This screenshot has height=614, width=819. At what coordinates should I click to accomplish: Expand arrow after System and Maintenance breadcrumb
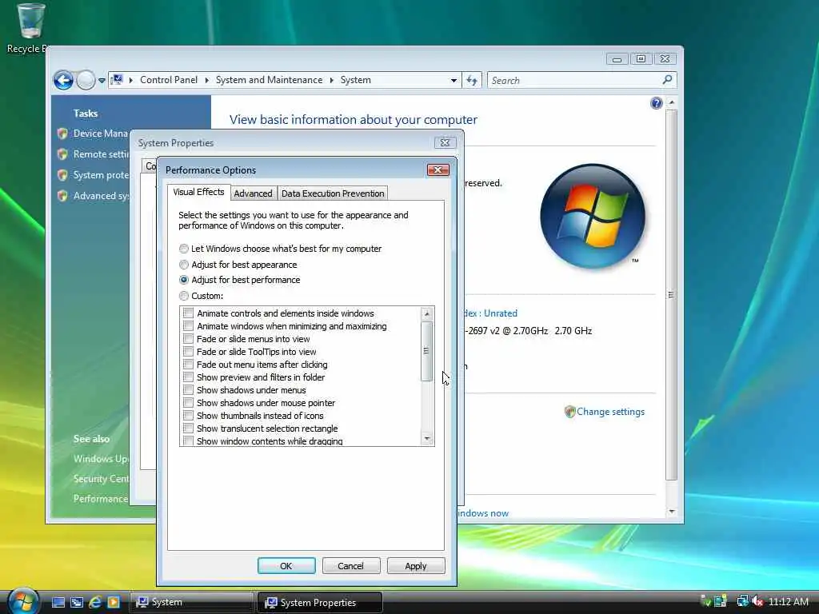(x=332, y=81)
